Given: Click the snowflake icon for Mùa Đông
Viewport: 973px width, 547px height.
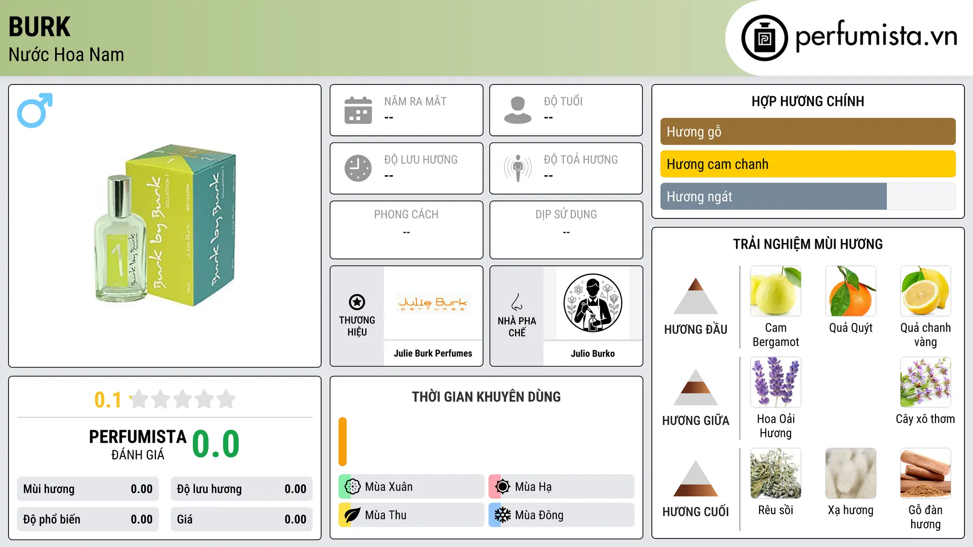Looking at the screenshot, I should point(503,515).
